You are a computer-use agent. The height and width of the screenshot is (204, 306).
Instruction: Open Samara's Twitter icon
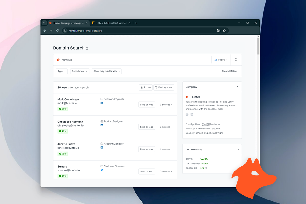(102, 170)
